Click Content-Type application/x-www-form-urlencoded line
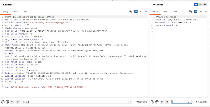The image size is (210, 107). 37,42
